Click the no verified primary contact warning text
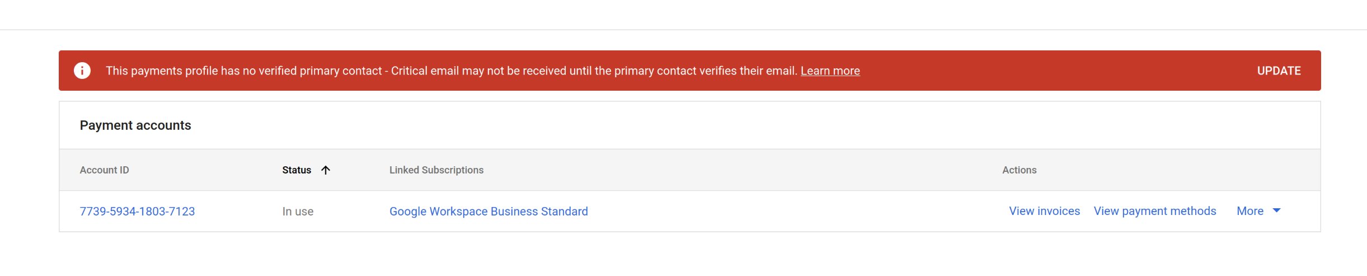 tap(244, 71)
